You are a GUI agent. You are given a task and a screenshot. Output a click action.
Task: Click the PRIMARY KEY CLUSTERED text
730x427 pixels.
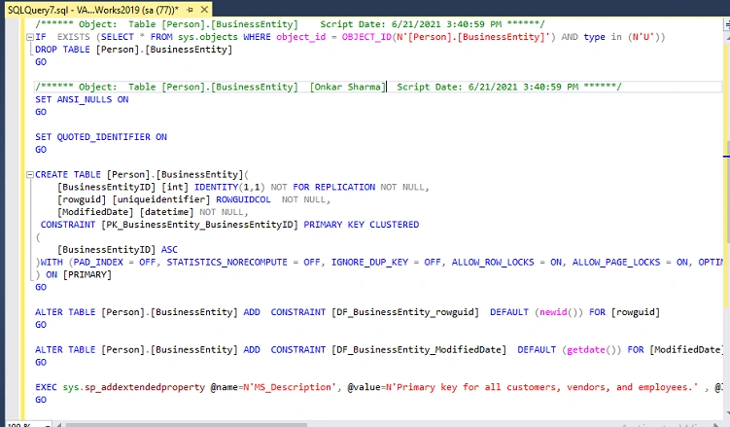click(x=362, y=225)
